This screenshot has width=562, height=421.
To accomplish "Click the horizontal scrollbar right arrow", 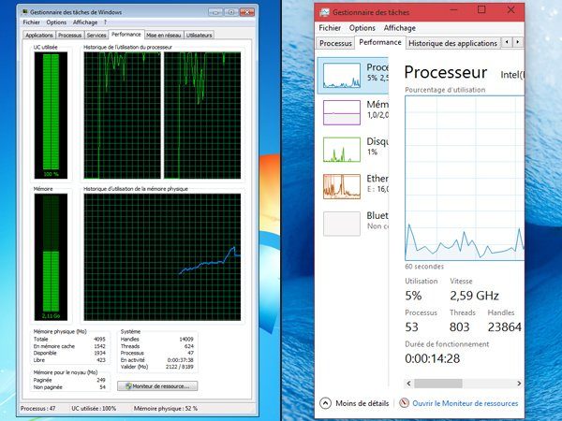I will [519, 384].
